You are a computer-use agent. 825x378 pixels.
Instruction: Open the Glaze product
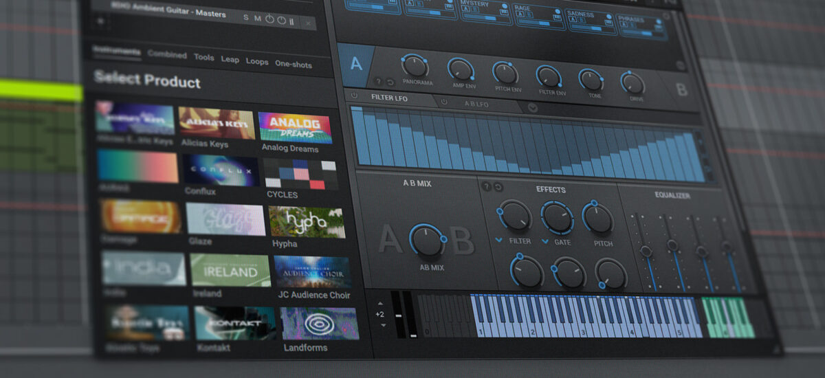coord(225,220)
